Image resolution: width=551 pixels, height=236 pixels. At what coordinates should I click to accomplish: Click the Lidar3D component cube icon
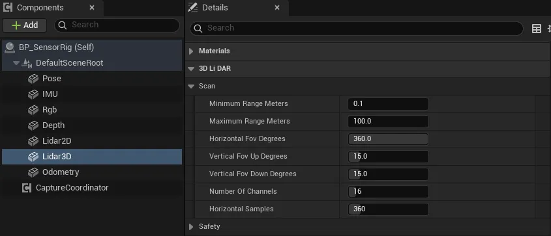[x=33, y=157]
